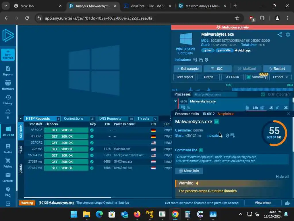Bookmark this page with star icon
This screenshot has width=294, height=221.
pos(237,18)
